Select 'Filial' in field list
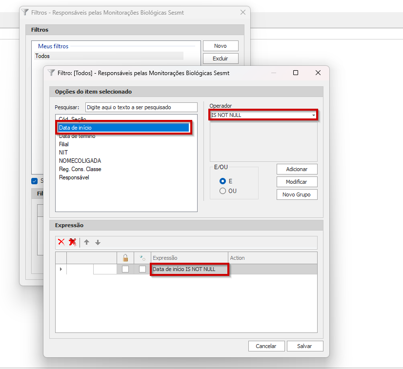The height and width of the screenshot is (369, 403). (x=64, y=144)
